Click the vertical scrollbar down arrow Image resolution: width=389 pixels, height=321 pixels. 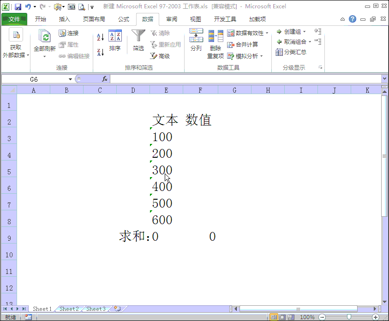pos(384,302)
